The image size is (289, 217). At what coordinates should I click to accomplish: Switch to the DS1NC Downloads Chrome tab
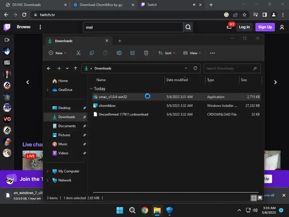click(34, 5)
